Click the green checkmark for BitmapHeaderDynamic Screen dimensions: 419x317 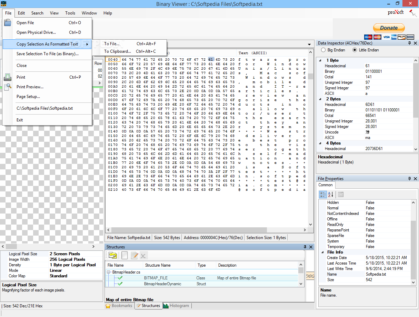[x=120, y=284]
